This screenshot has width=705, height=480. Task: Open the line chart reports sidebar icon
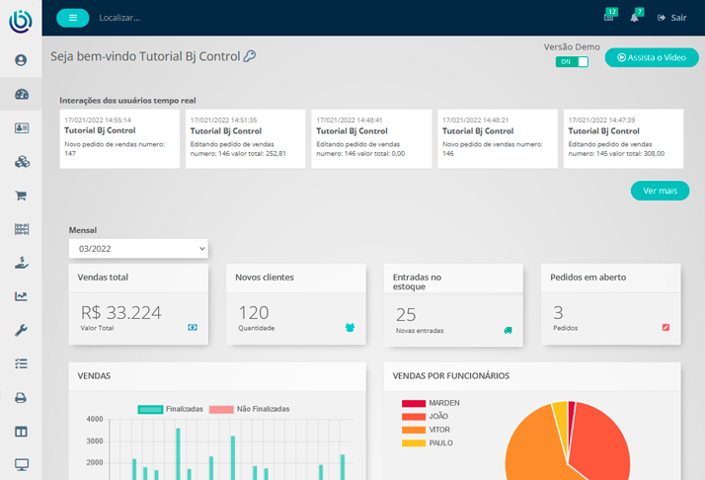click(21, 296)
